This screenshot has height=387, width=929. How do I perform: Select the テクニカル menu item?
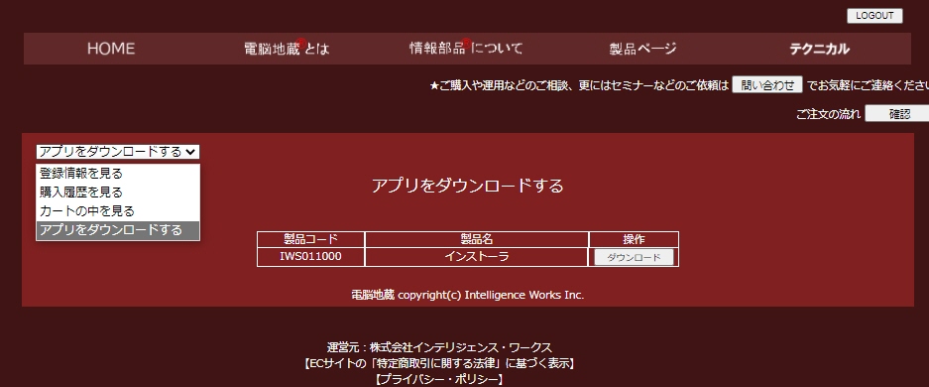pos(819,49)
